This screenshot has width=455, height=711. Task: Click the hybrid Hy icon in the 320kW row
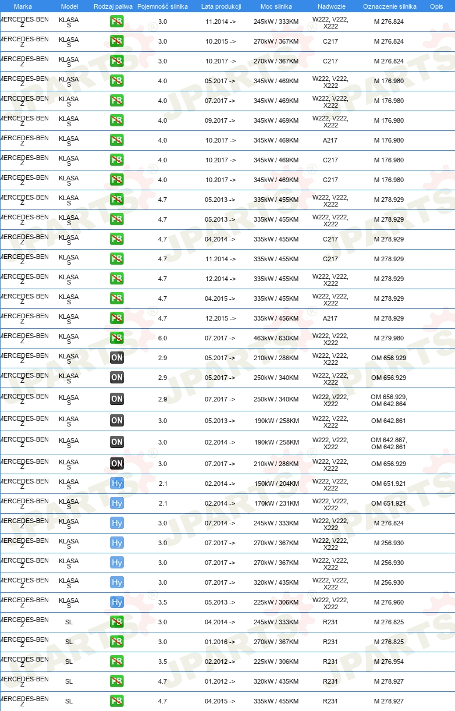[x=117, y=582]
